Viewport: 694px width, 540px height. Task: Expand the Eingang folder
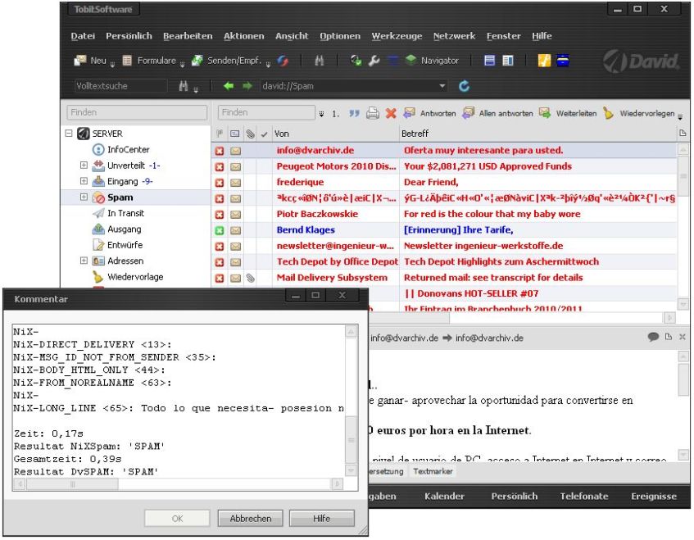coord(84,181)
